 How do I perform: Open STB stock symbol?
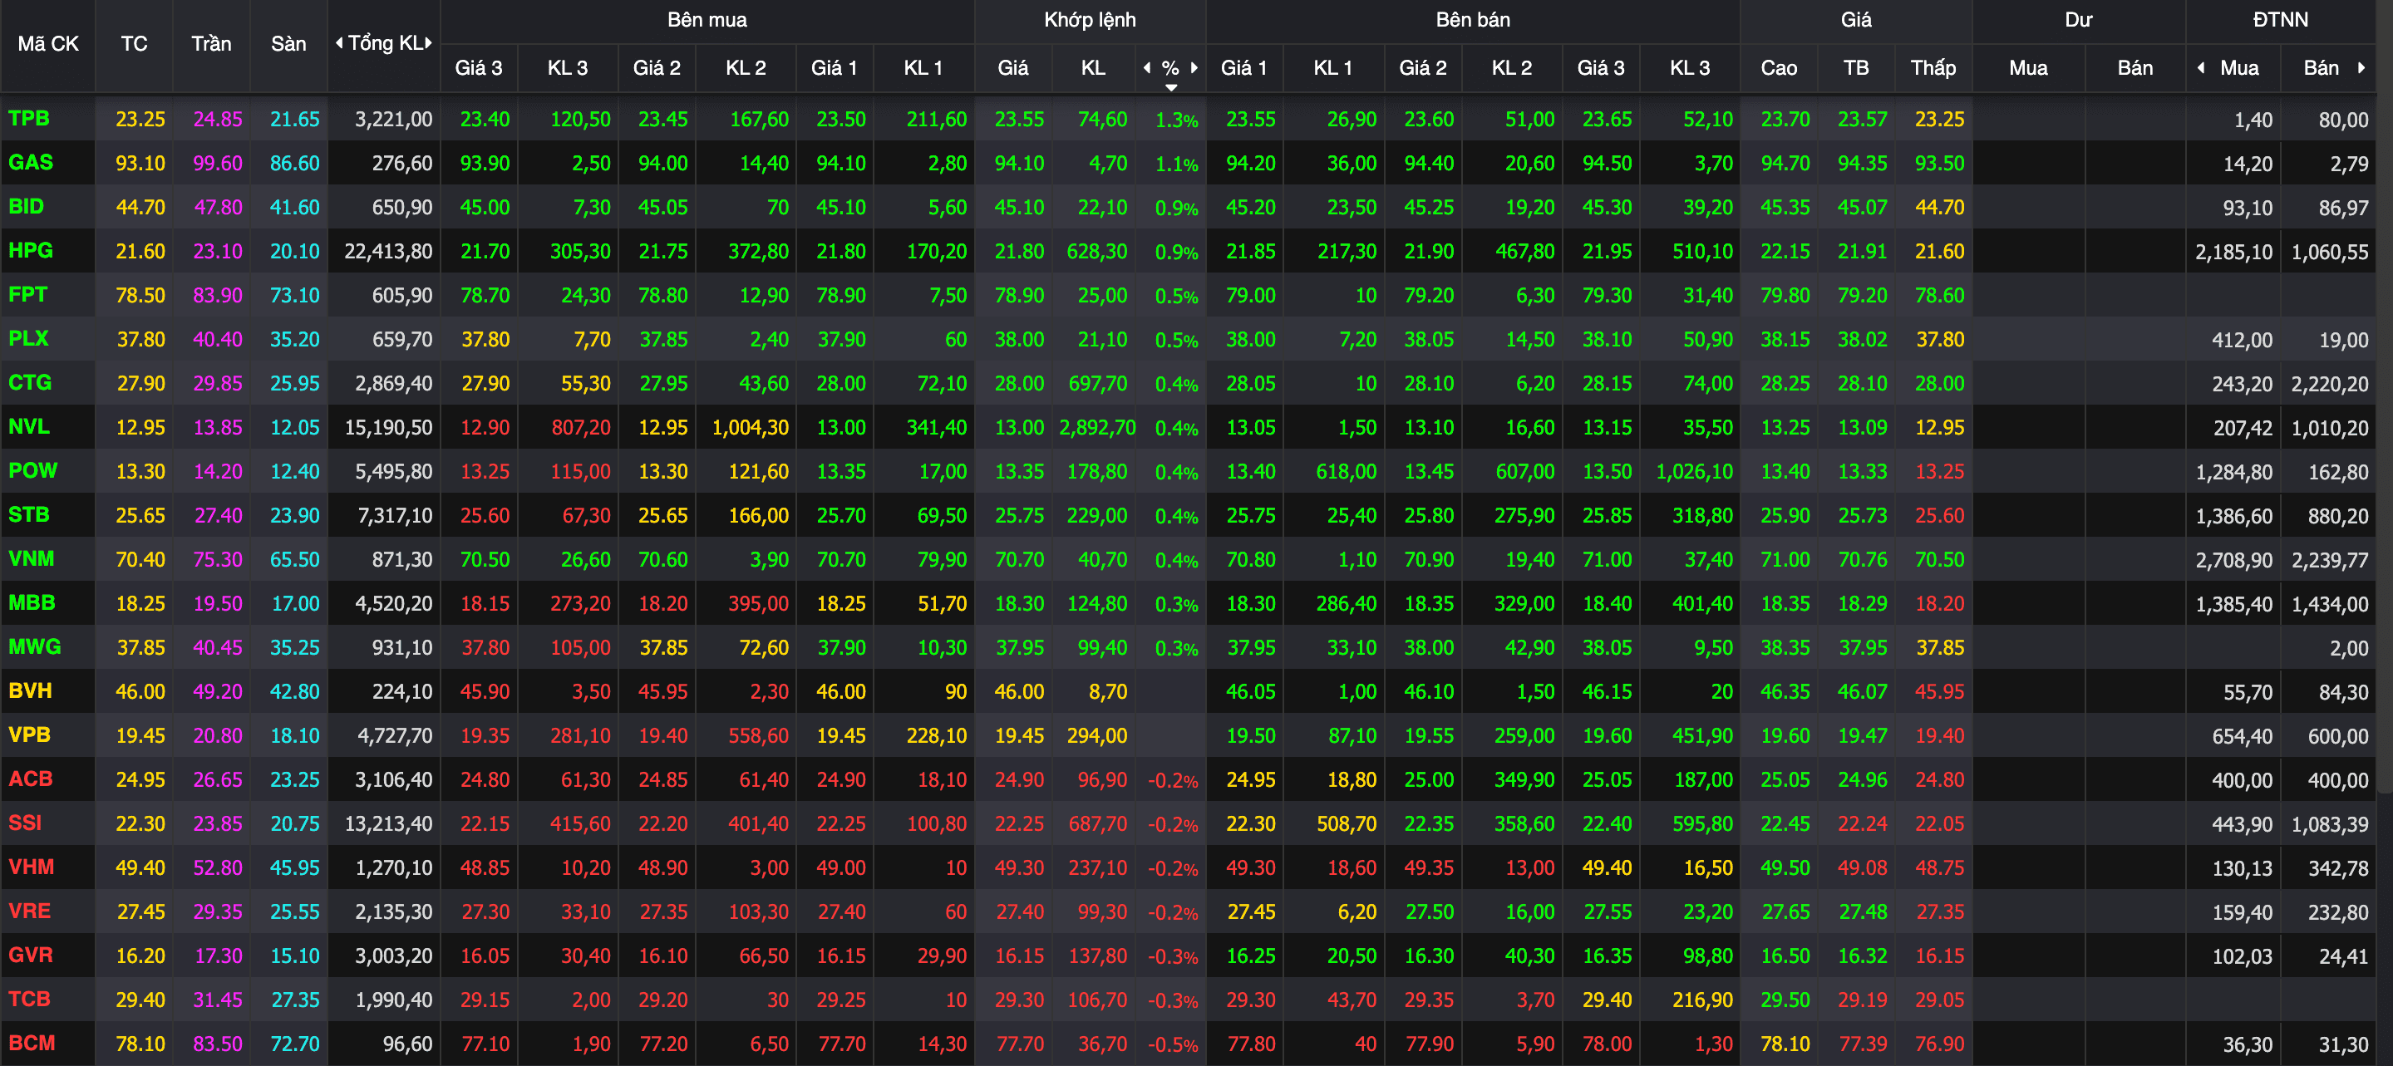(x=29, y=514)
